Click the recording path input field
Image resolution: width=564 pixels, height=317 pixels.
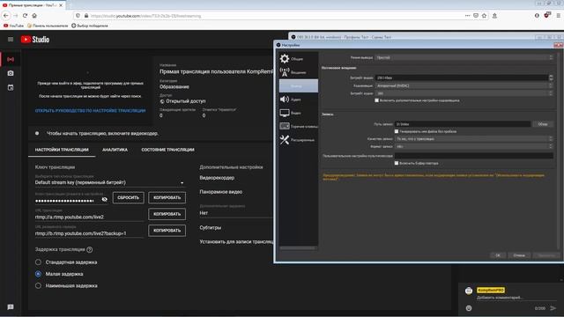(x=463, y=124)
